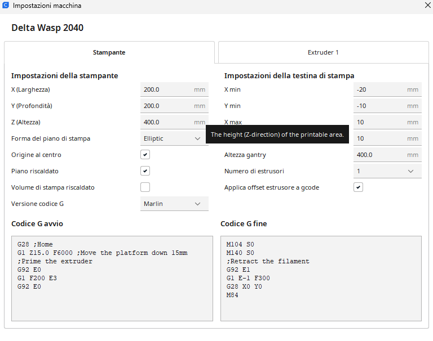This screenshot has height=341, width=433.
Task: Click the Impostazioni della stampante heading
Action: [65, 75]
